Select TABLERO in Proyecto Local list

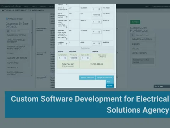point(135,49)
